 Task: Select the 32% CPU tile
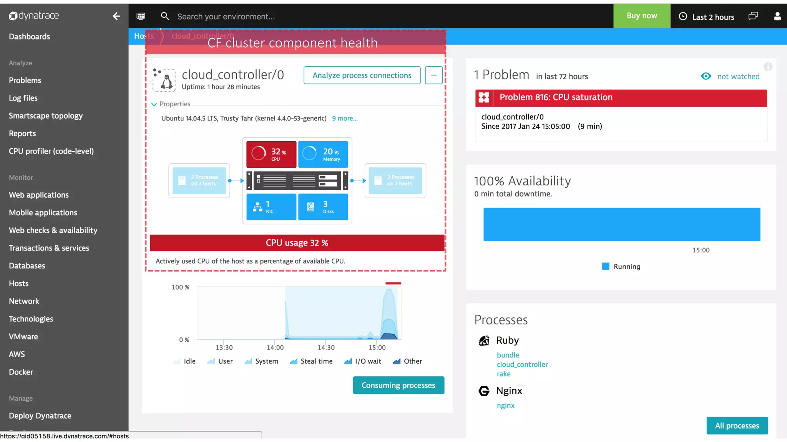271,154
